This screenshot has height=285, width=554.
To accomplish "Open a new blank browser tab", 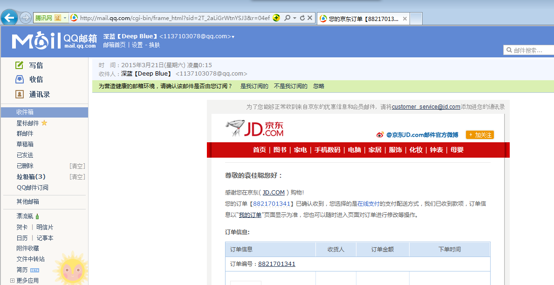I will tap(416, 19).
